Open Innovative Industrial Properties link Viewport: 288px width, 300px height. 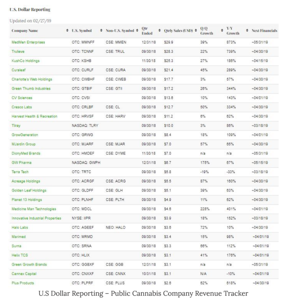[x=36, y=218]
